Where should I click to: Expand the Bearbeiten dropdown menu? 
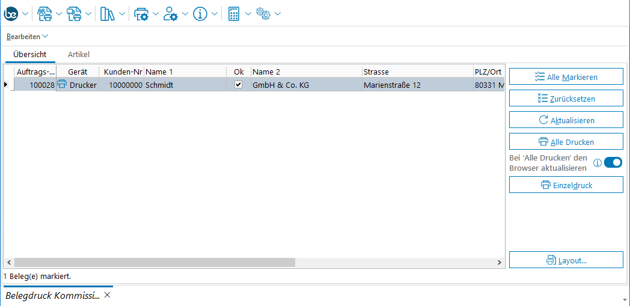[x=27, y=37]
